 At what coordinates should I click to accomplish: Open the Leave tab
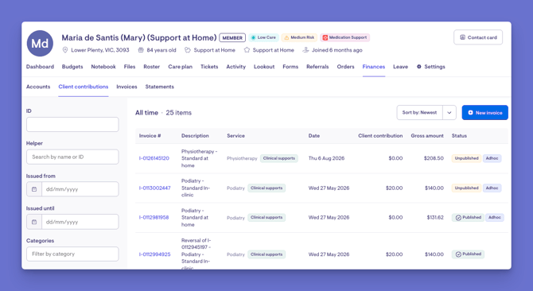pyautogui.click(x=400, y=67)
